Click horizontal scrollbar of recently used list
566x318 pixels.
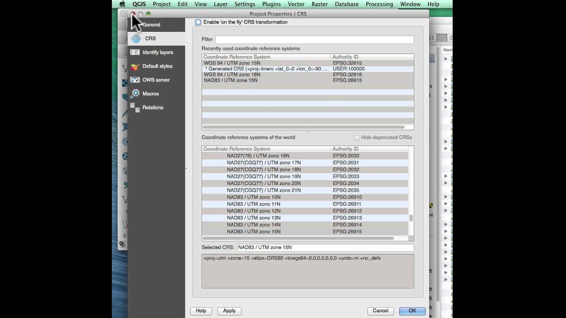tap(304, 128)
